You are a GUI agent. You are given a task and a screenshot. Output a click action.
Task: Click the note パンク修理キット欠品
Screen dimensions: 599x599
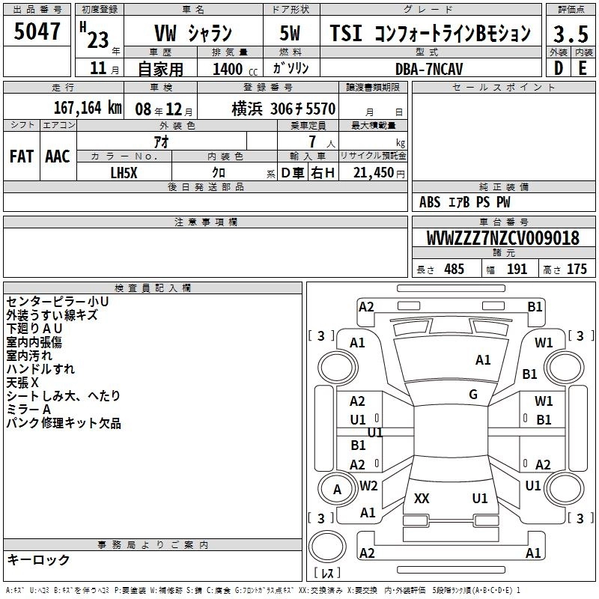pos(64,423)
